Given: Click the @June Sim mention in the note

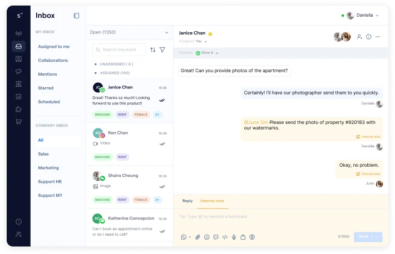Looking at the screenshot, I should [x=256, y=122].
